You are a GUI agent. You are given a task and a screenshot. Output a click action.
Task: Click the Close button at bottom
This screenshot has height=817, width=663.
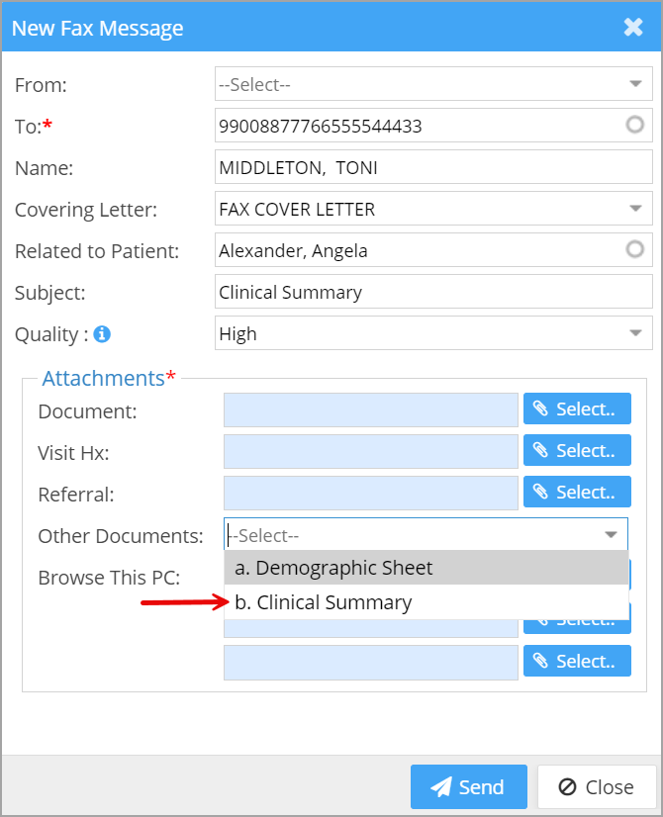(x=597, y=787)
